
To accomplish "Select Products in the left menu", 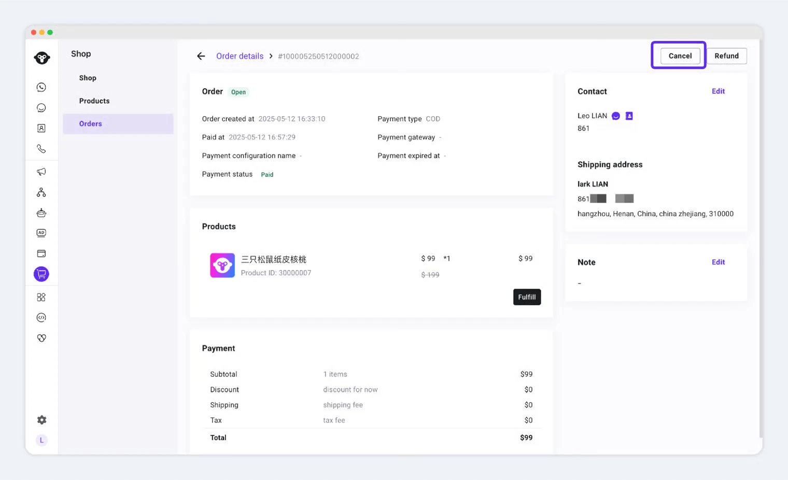I will point(94,101).
